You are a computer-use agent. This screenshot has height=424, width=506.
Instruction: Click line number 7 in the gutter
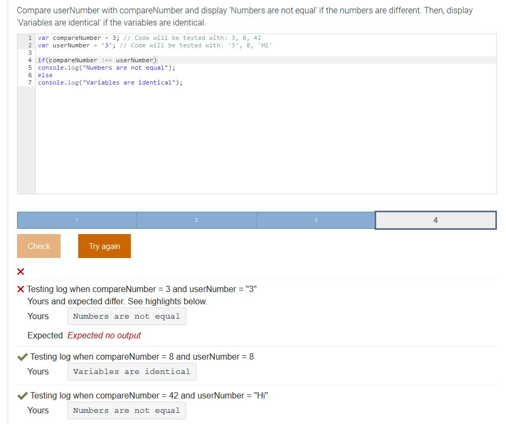coord(29,82)
